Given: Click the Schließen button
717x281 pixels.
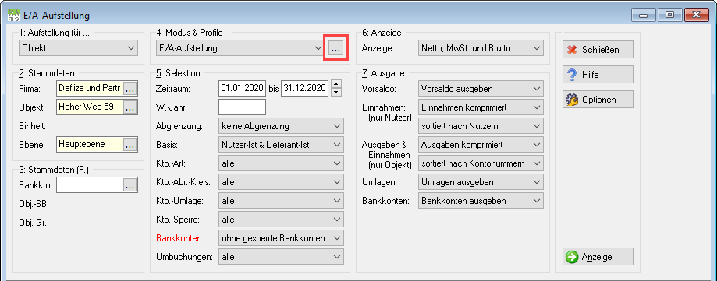Looking at the screenshot, I should click(598, 50).
